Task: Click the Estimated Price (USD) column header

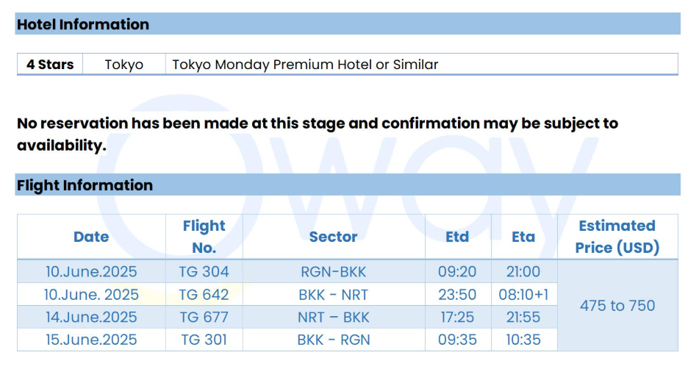Action: point(617,237)
